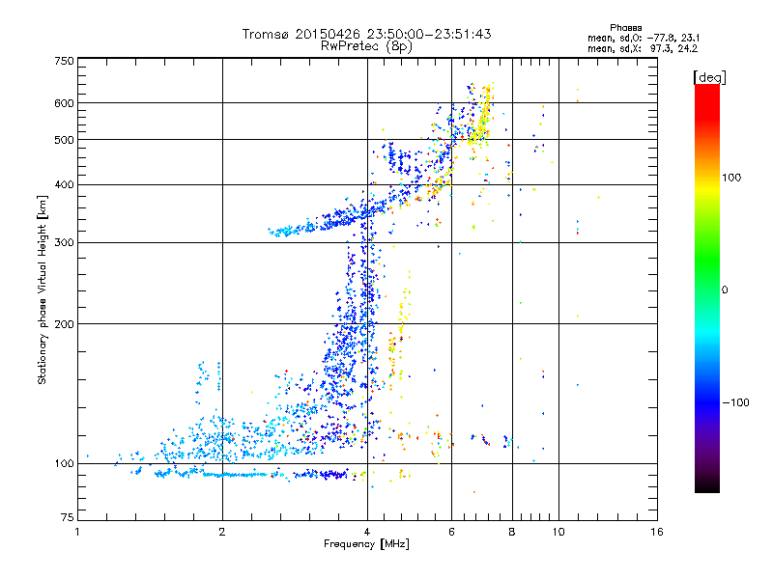The image size is (773, 579).
Task: Click the frequency axis tick "4"
Action: tap(367, 532)
